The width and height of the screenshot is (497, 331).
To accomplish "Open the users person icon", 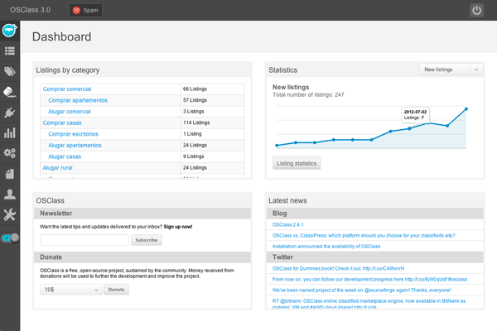I will tap(10, 194).
